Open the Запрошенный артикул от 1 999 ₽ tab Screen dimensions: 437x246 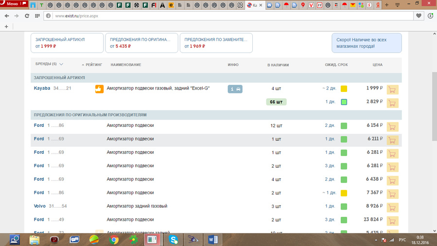(x=67, y=43)
